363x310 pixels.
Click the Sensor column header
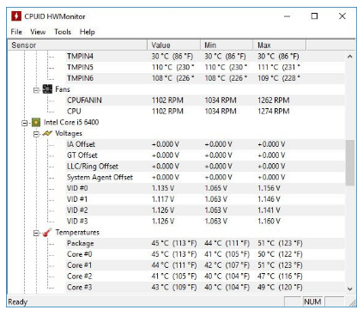click(77, 46)
